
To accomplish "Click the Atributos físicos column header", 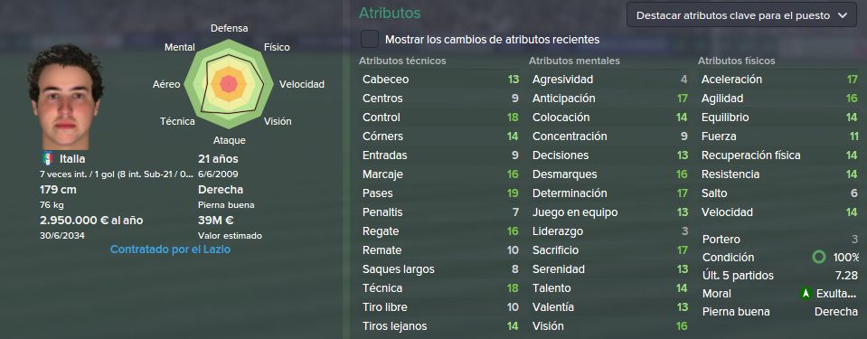I will [737, 61].
